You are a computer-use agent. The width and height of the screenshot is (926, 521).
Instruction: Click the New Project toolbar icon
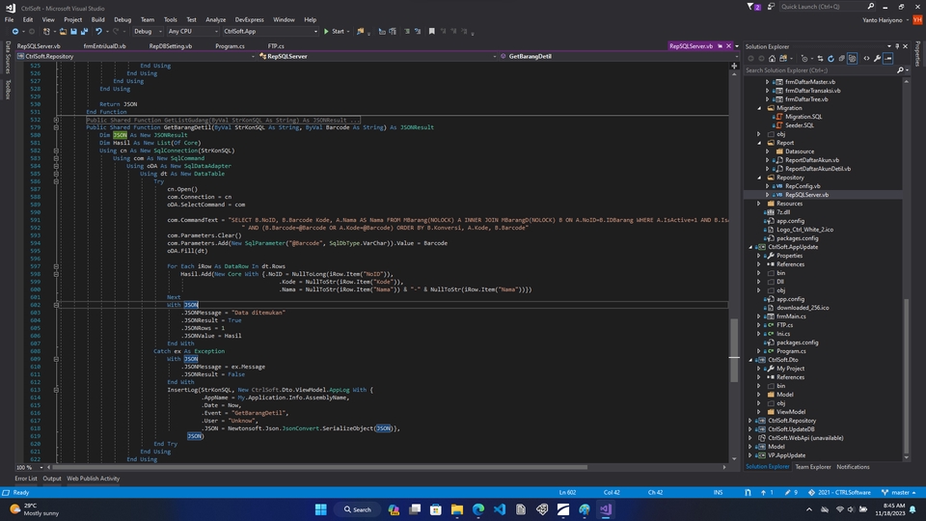pos(46,31)
